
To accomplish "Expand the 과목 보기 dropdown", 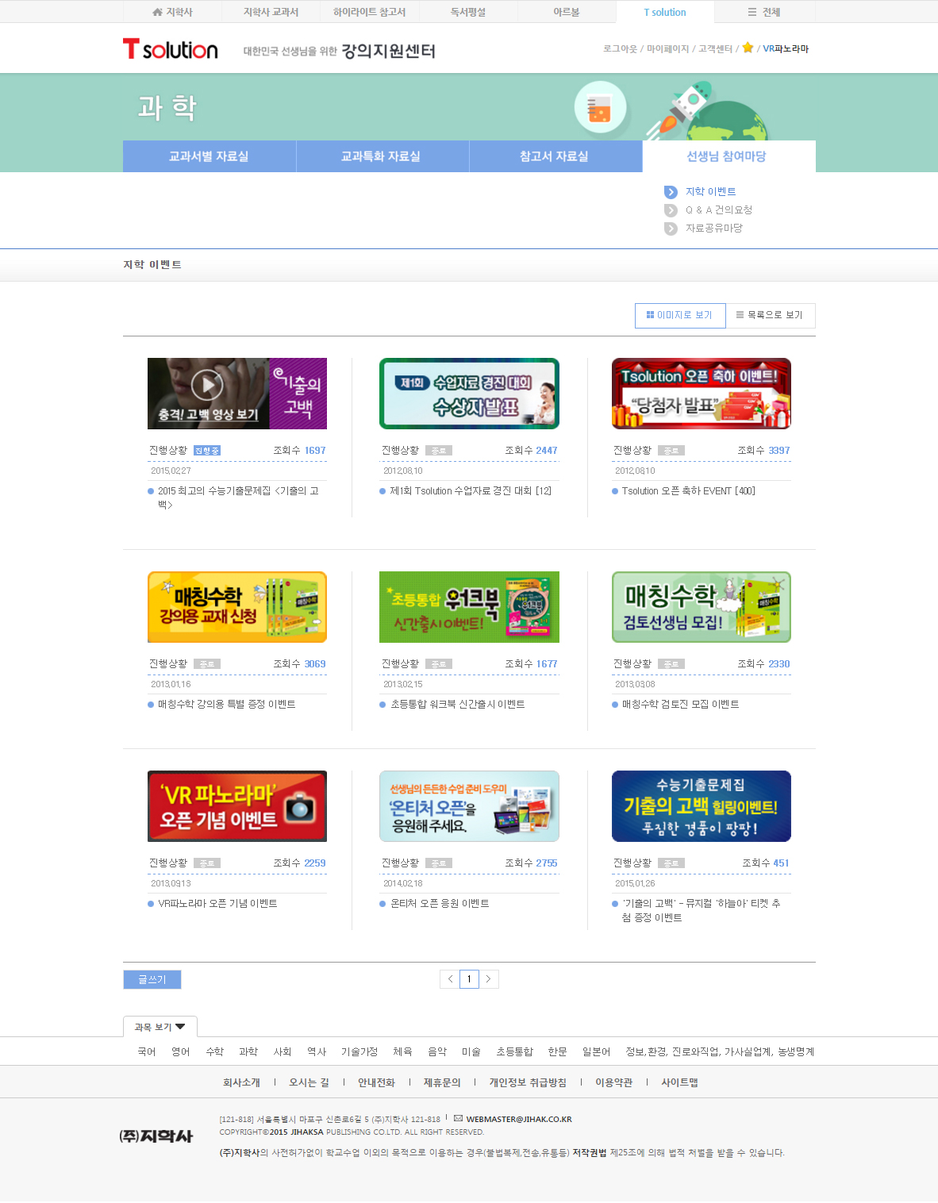I will [160, 1027].
